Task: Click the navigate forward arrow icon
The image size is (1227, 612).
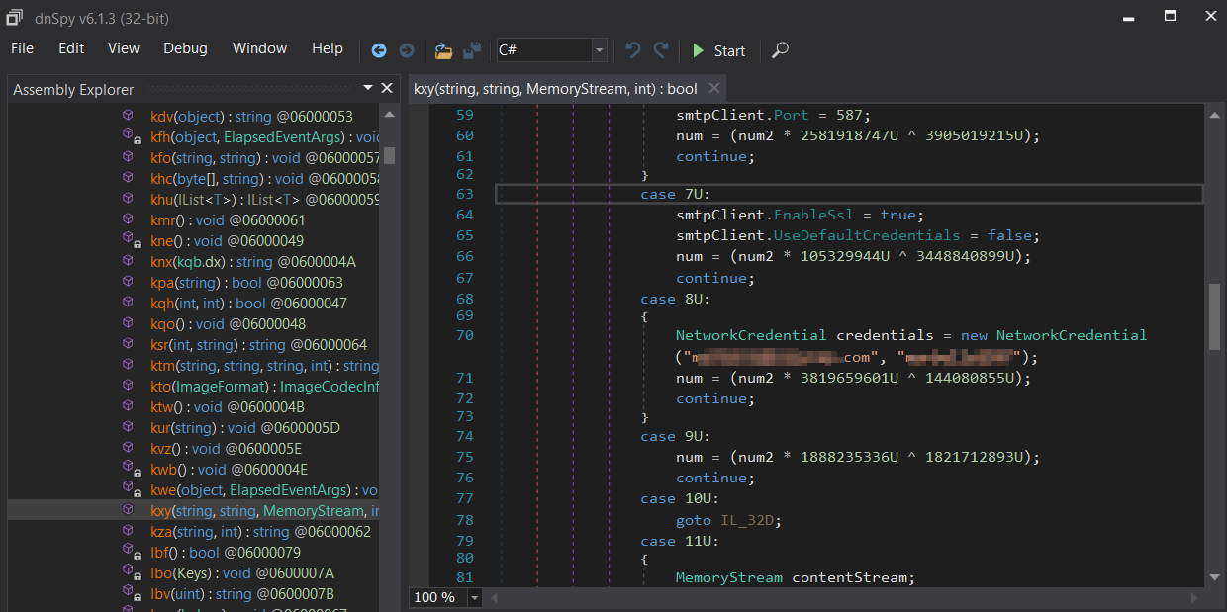Action: [407, 50]
